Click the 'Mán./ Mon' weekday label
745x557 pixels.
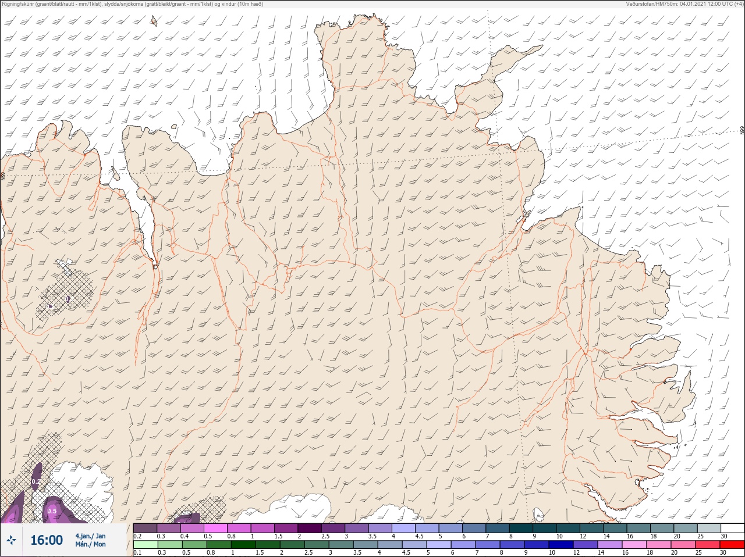click(91, 545)
